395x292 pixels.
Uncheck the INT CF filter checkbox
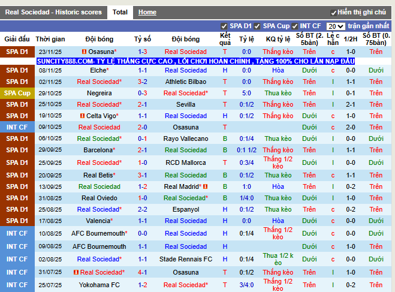(294, 26)
